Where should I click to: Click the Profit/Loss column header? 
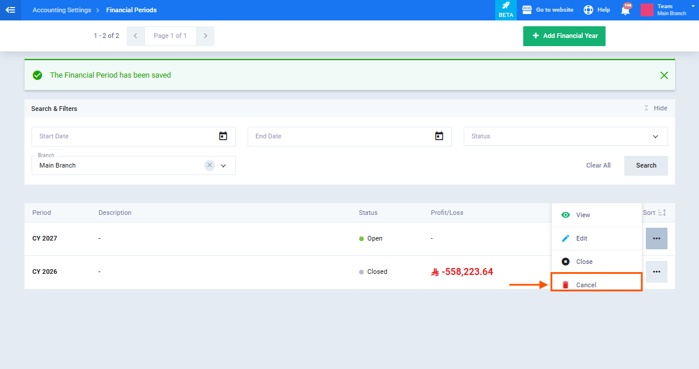click(x=447, y=213)
